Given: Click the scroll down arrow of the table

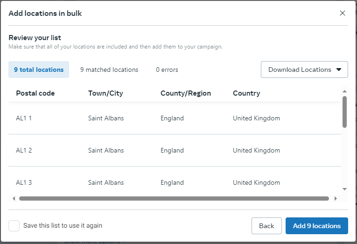Looking at the screenshot, I should tap(344, 189).
